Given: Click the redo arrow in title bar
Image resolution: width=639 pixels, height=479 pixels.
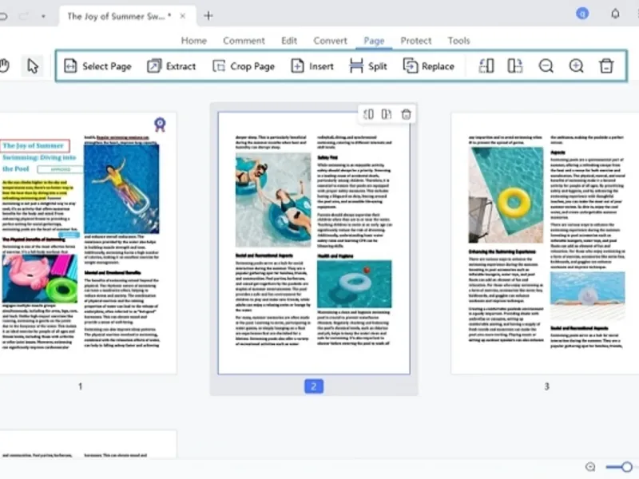Looking at the screenshot, I should pyautogui.click(x=24, y=16).
